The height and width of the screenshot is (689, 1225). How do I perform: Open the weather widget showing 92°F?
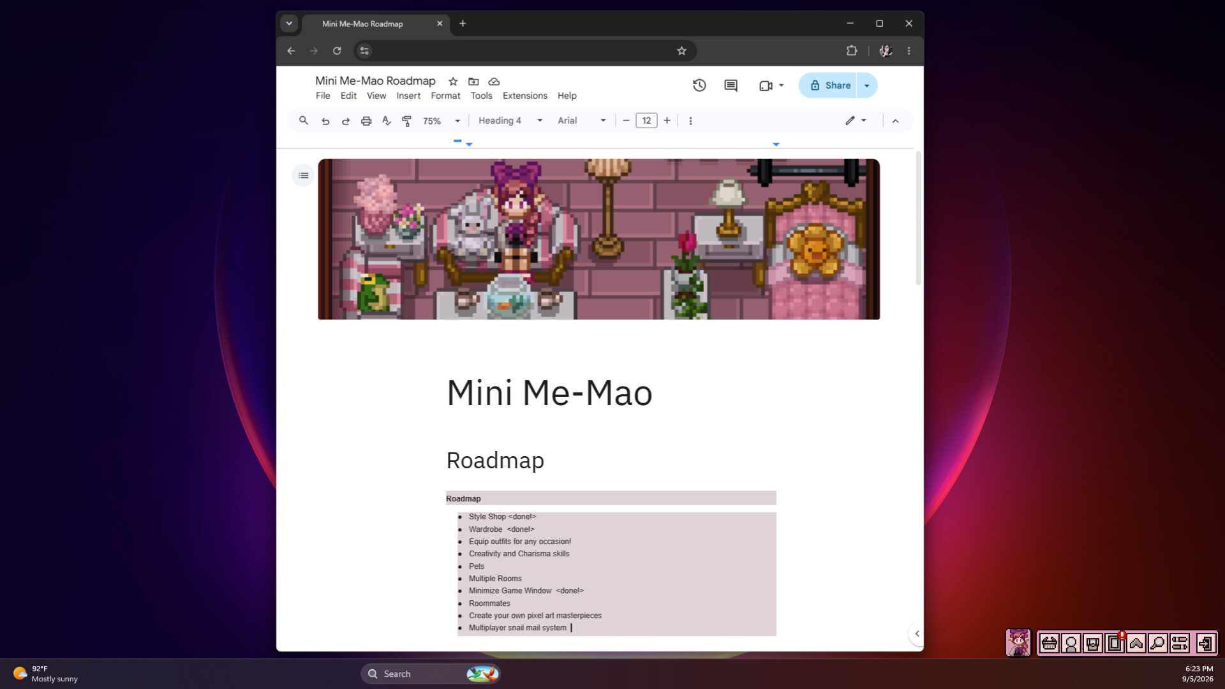46,674
